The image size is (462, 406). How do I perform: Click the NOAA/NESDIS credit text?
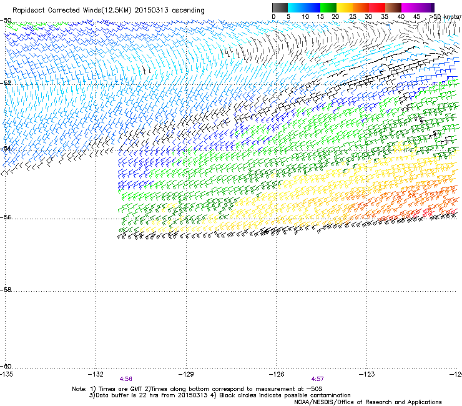368,402
